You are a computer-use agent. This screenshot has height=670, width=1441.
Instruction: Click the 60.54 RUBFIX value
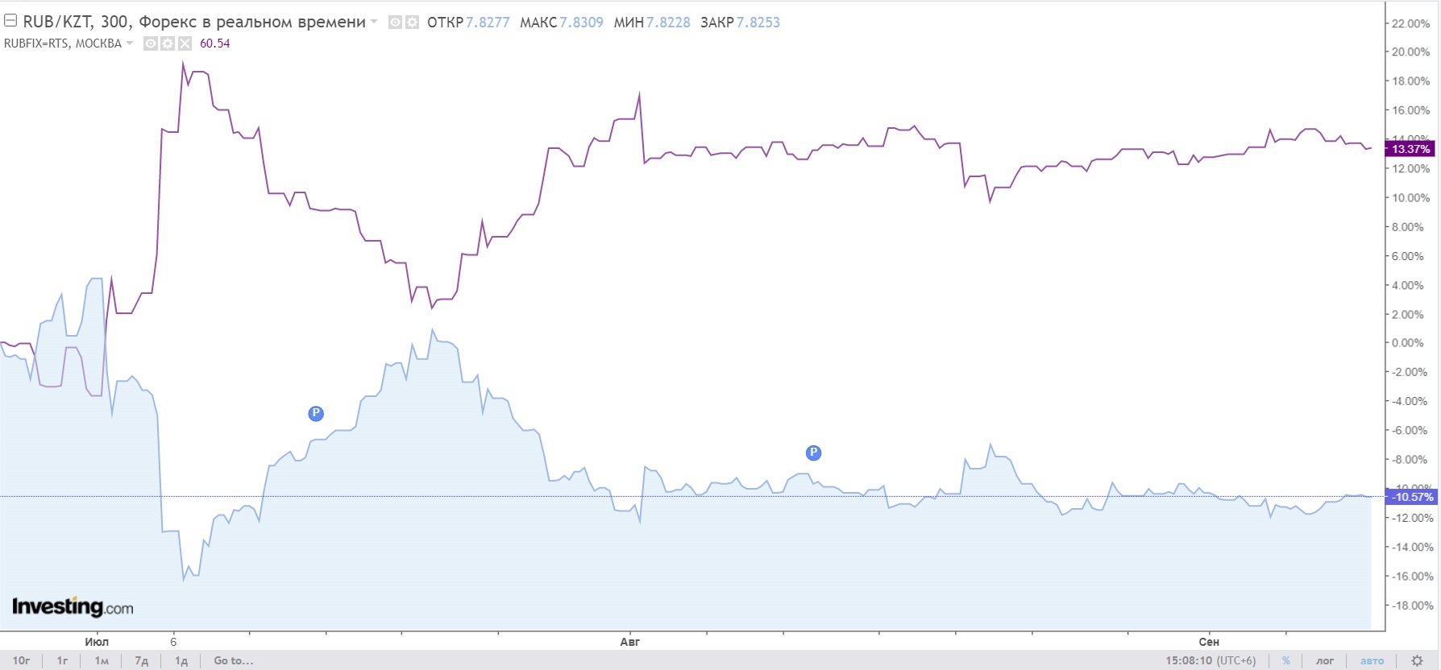215,43
